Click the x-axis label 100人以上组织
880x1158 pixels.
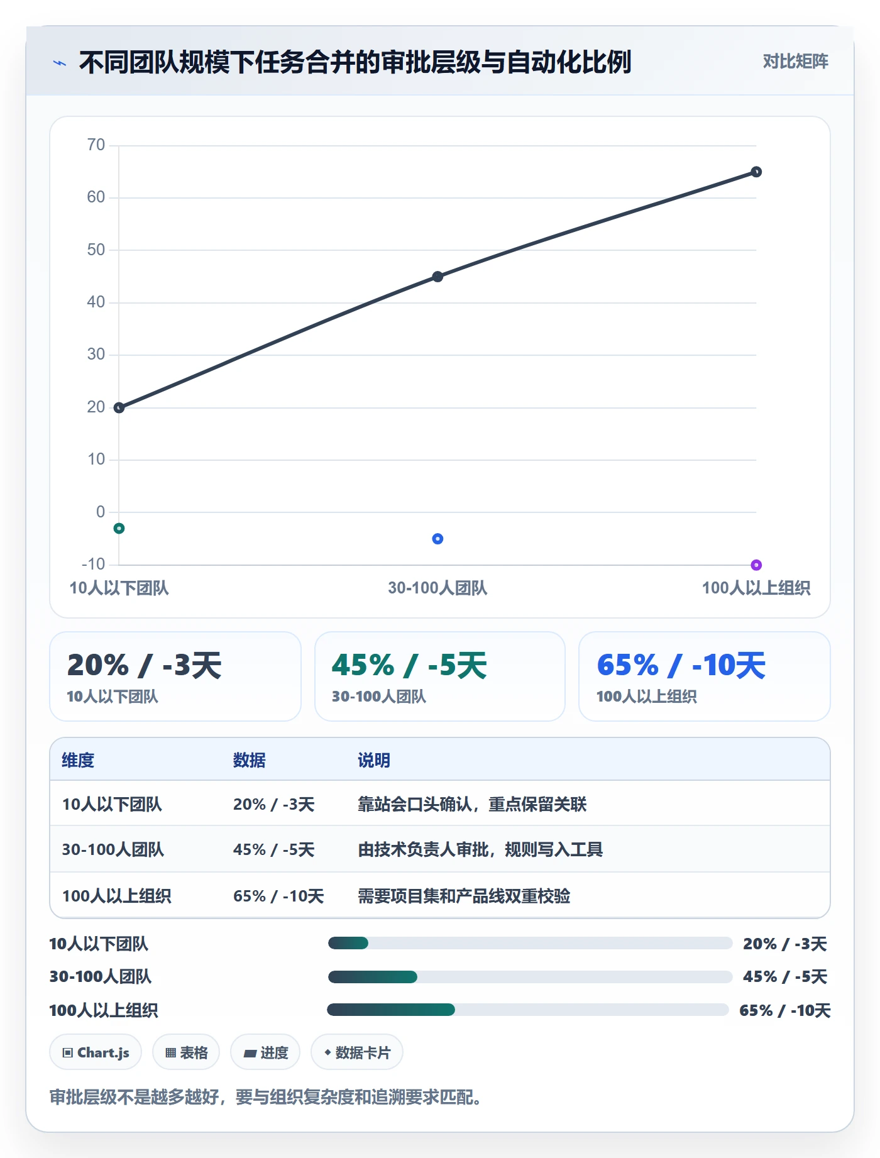756,588
